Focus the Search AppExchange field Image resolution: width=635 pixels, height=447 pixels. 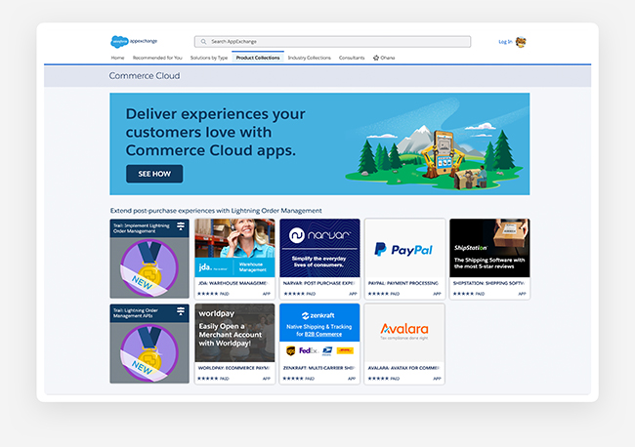(x=332, y=42)
